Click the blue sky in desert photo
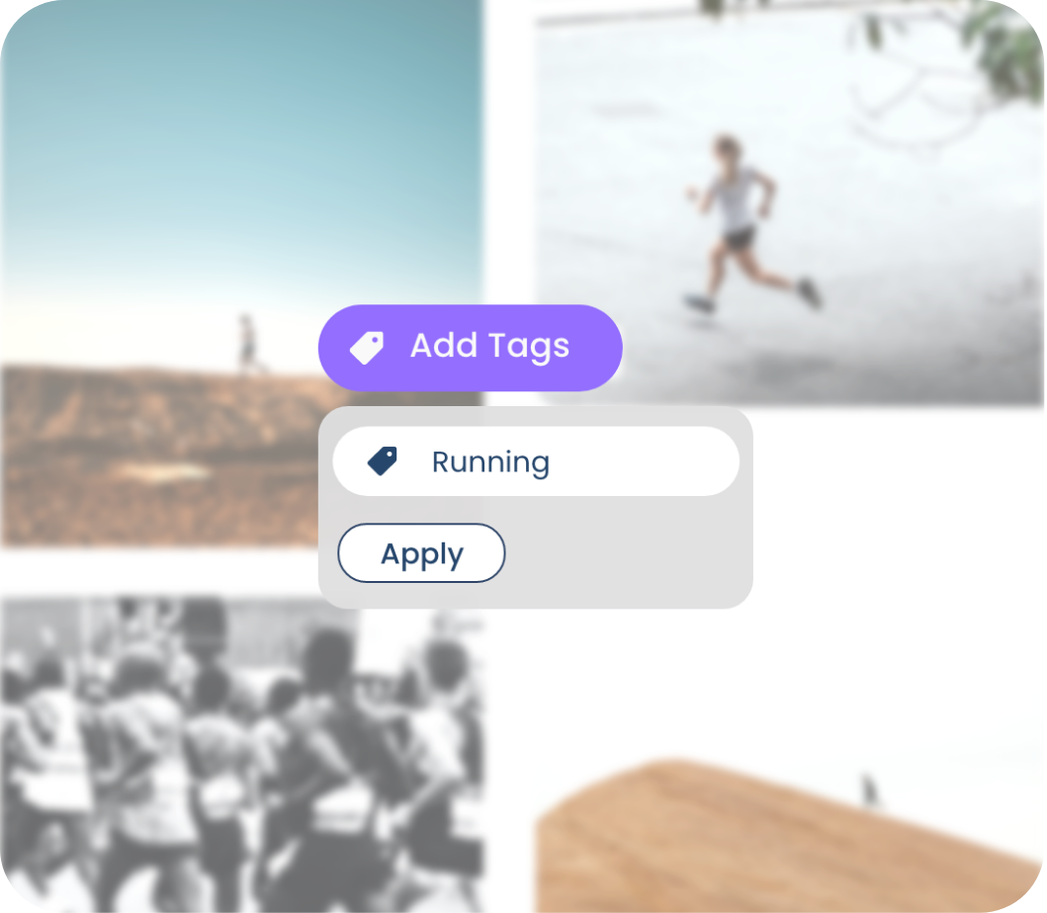The height and width of the screenshot is (913, 1047). coord(240,133)
